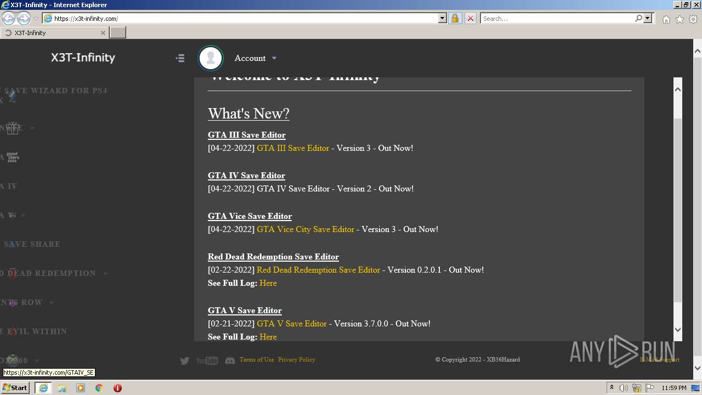This screenshot has height=395, width=702.
Task: Open E-Mail Support footer link
Action: (660, 360)
